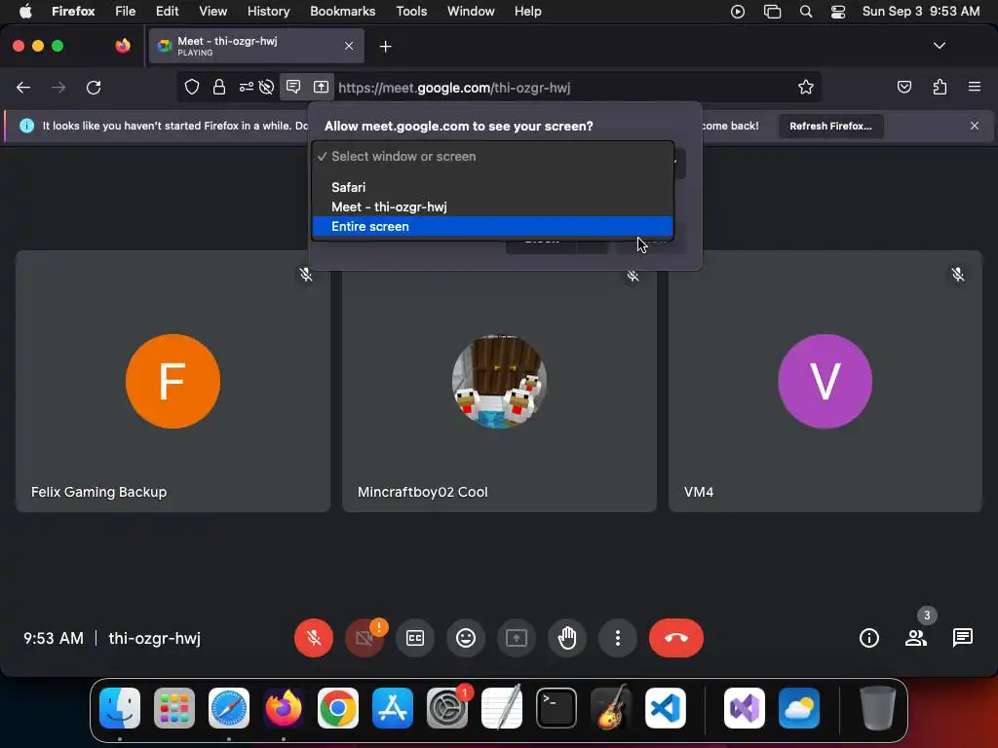Image resolution: width=998 pixels, height=748 pixels.
Task: Select Felix Gaming Backup participant tile
Action: click(x=173, y=381)
